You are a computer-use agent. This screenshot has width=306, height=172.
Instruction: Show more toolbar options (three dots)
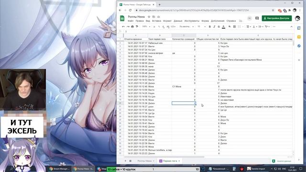tap(274, 27)
